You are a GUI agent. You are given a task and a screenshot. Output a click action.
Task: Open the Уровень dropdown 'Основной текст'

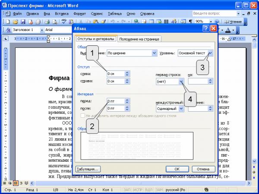coord(211,53)
